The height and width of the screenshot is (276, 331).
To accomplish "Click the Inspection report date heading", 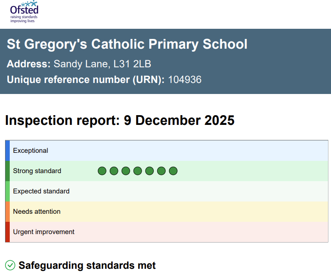I will tap(120, 120).
